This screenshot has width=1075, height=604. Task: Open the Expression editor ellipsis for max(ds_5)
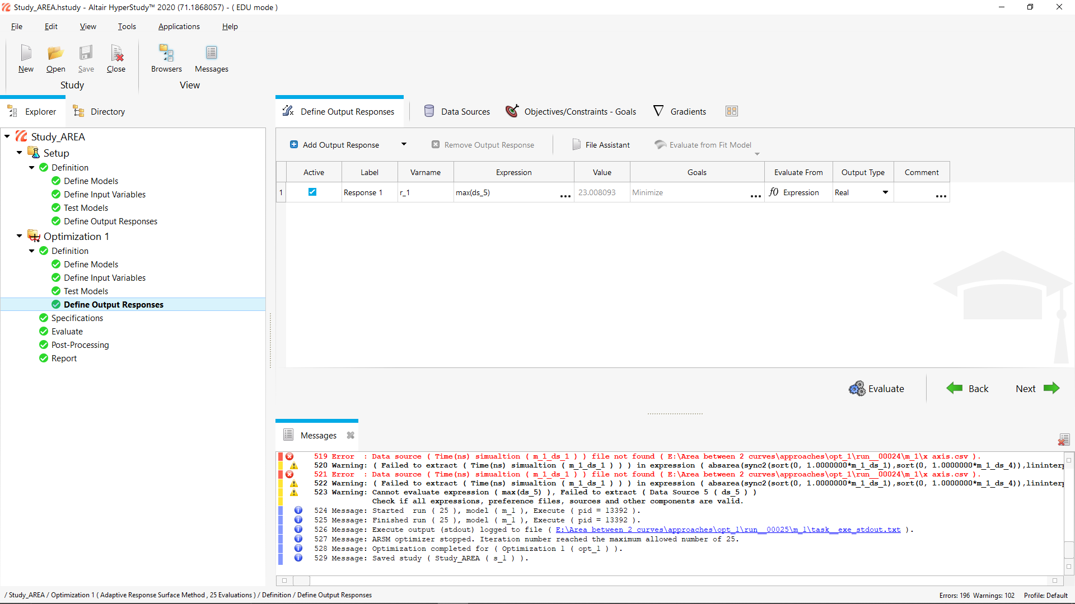pyautogui.click(x=565, y=196)
